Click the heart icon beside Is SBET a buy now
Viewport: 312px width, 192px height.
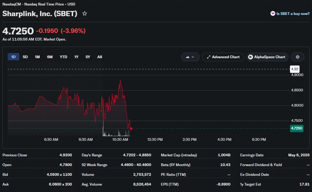273,13
